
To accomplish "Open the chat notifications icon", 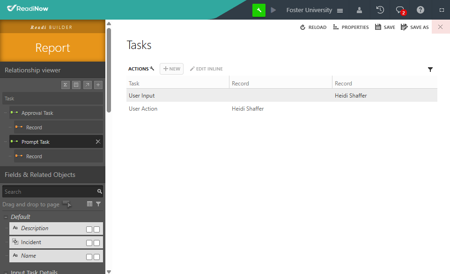I will point(400,10).
